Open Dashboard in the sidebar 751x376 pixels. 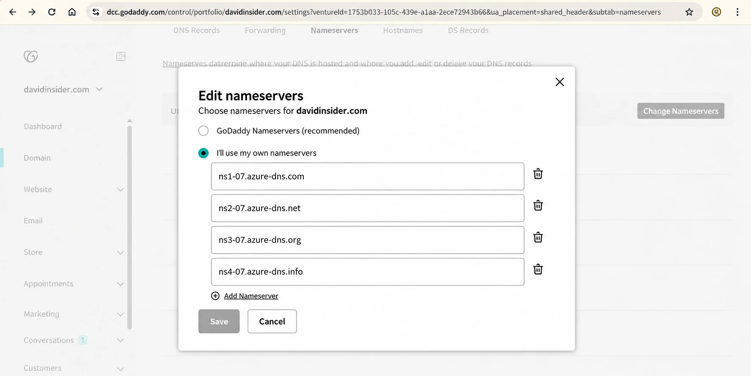point(43,126)
